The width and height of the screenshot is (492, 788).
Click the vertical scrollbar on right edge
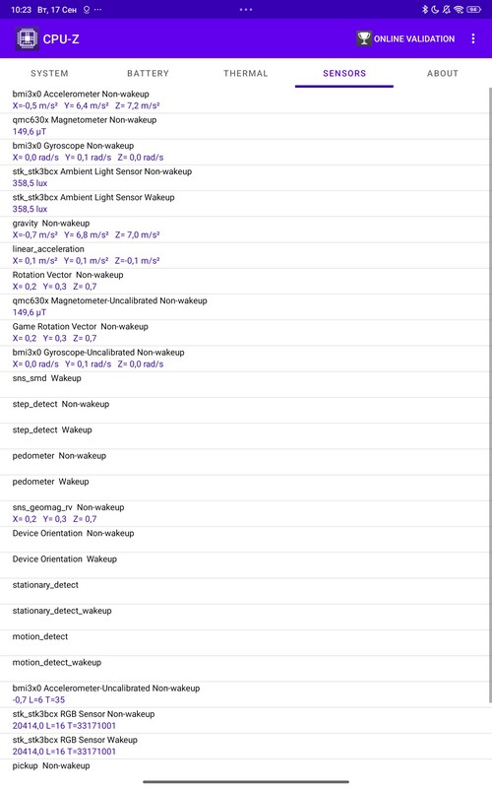pyautogui.click(x=490, y=395)
